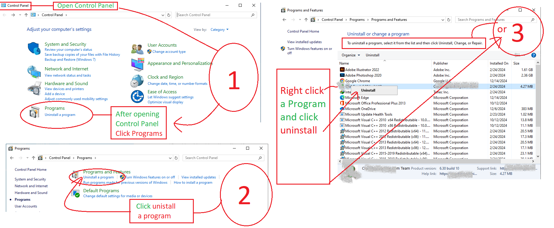Screen dimensions: 554x228
Task: Click refresh button in Programs window address bar
Action: [x=176, y=158]
